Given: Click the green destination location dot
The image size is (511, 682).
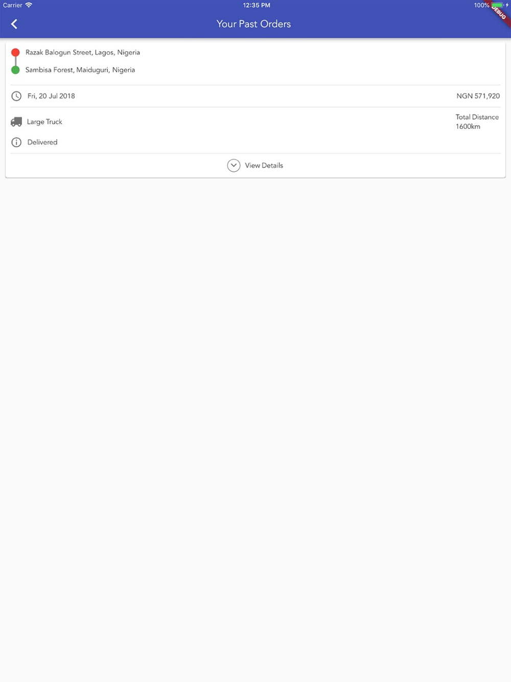Looking at the screenshot, I should point(15,70).
